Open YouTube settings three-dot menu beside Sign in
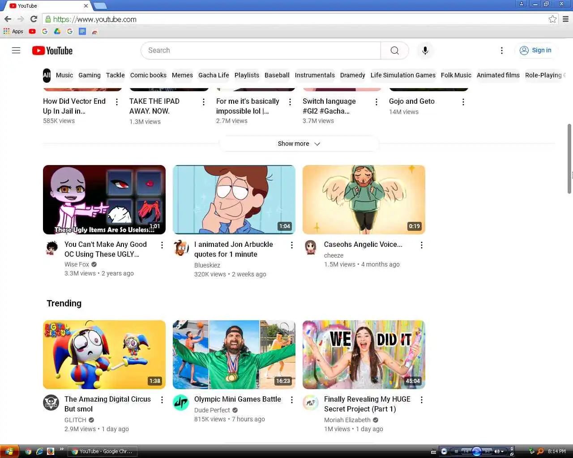The image size is (573, 458). (502, 51)
